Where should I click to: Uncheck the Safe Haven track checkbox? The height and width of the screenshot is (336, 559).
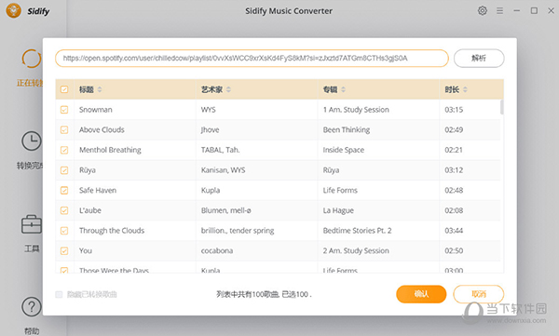64,190
